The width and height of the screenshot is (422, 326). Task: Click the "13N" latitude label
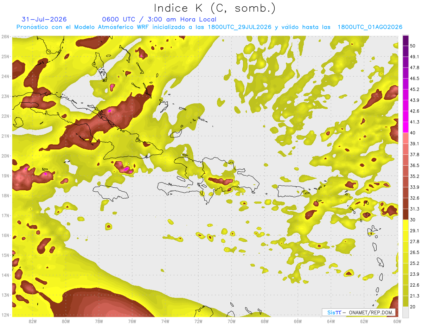coord(5,295)
